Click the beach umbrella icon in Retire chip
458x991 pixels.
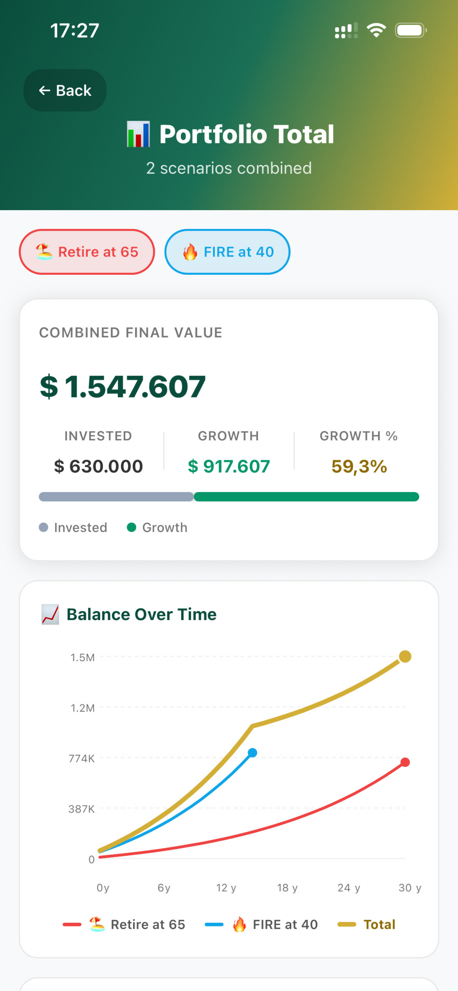(x=44, y=252)
